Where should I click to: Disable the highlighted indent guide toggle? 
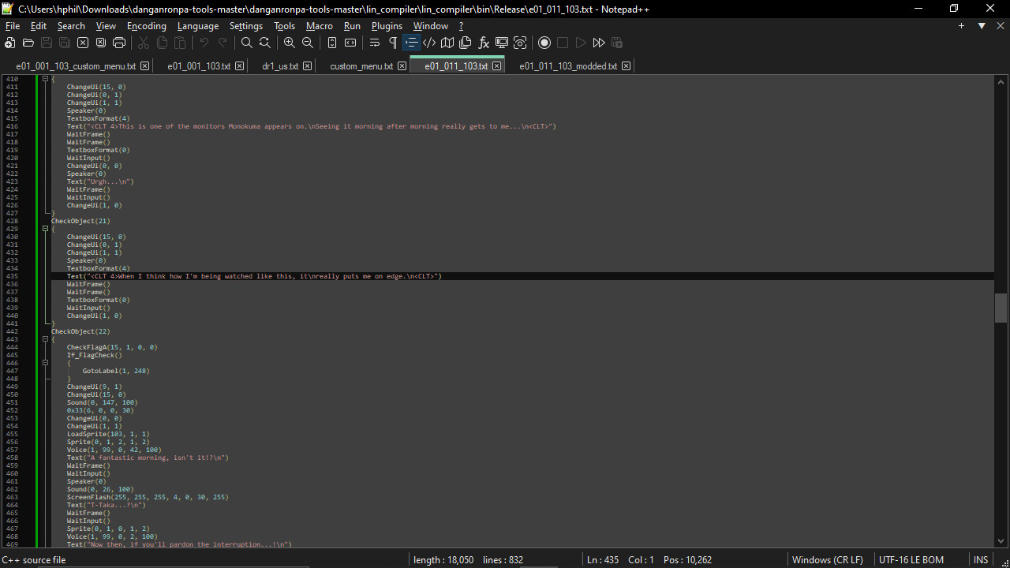point(411,43)
